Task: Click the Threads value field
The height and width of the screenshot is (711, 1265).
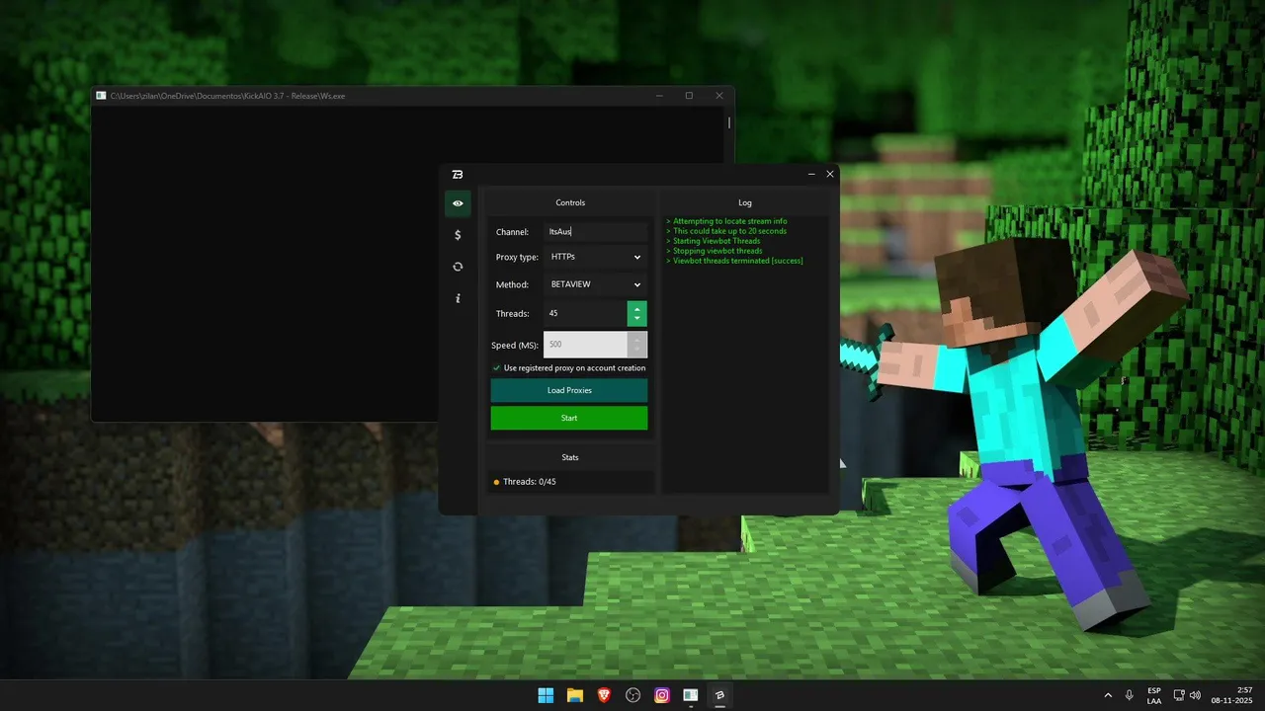Action: point(585,313)
